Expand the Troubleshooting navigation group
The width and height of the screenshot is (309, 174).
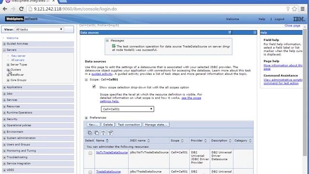4,158
